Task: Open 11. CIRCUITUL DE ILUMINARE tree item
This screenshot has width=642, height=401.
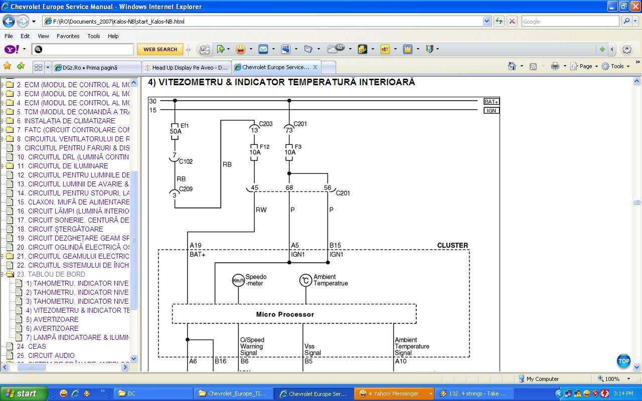Action: 63,166
